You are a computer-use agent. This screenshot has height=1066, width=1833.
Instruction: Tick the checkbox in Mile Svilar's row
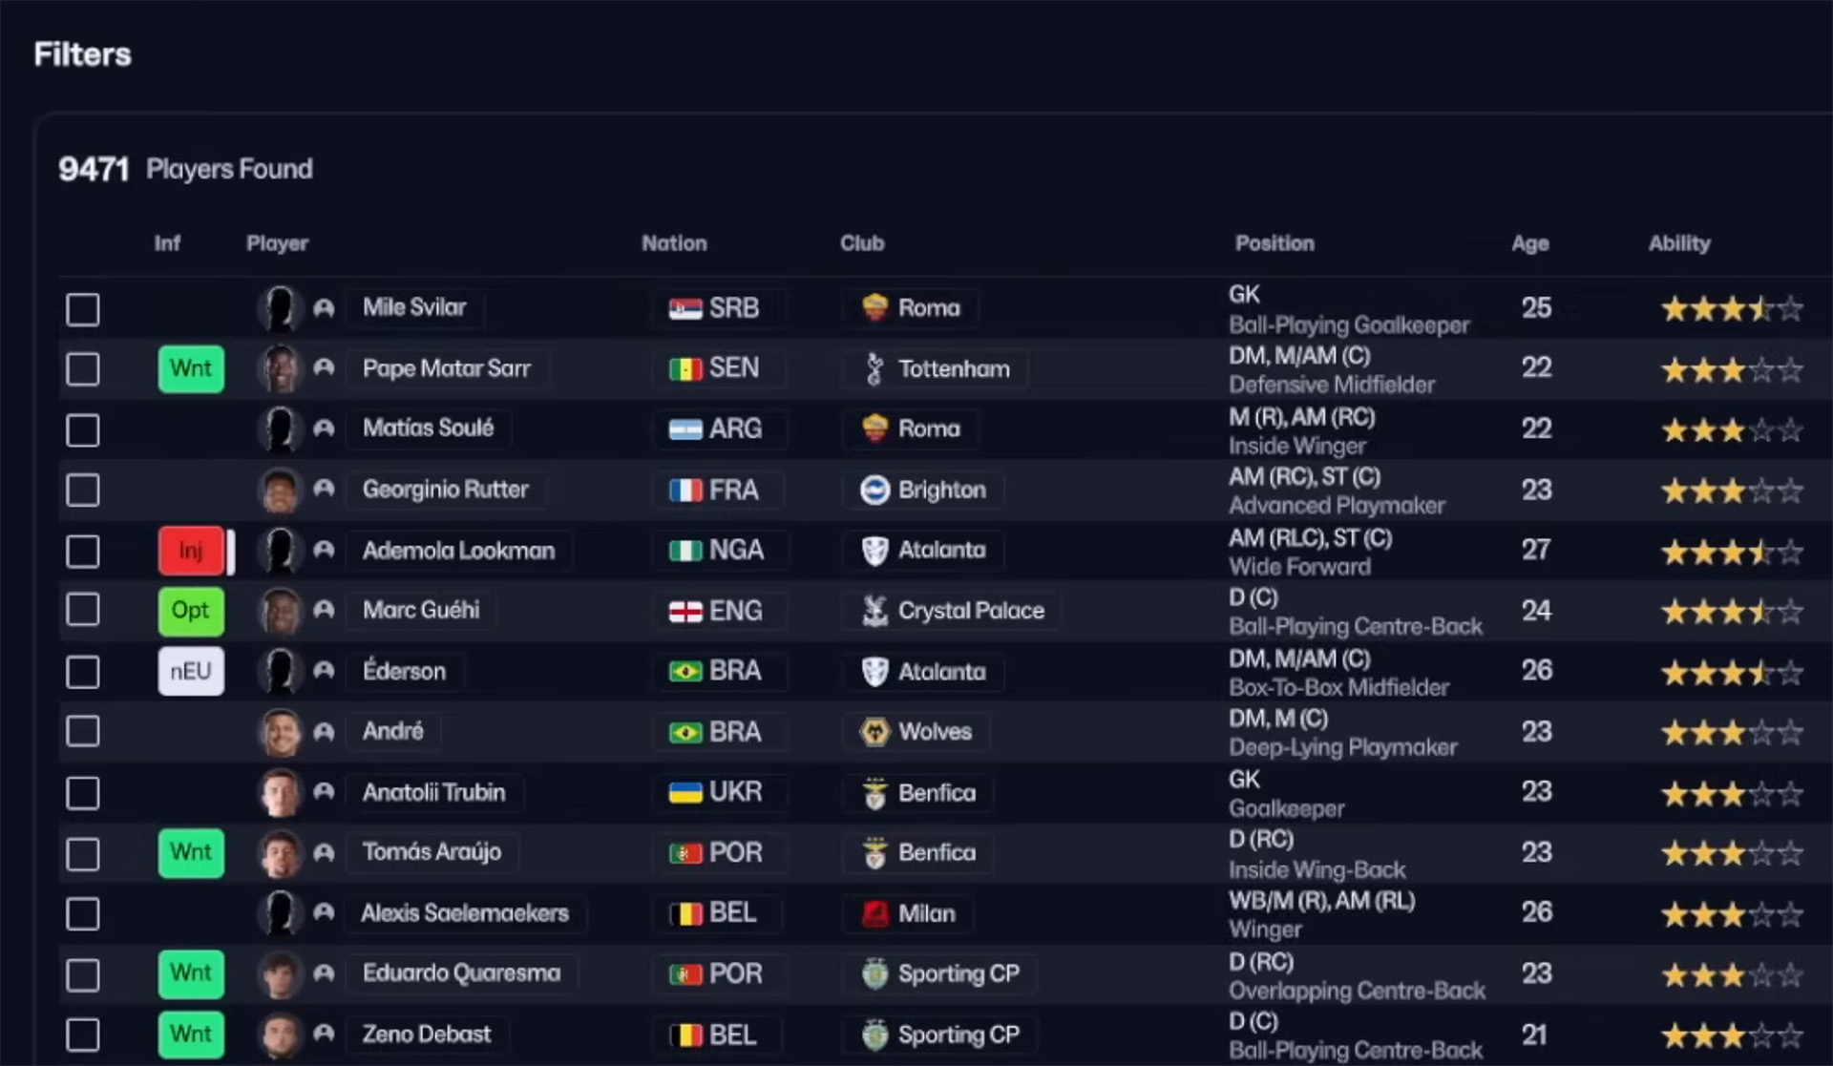83,309
